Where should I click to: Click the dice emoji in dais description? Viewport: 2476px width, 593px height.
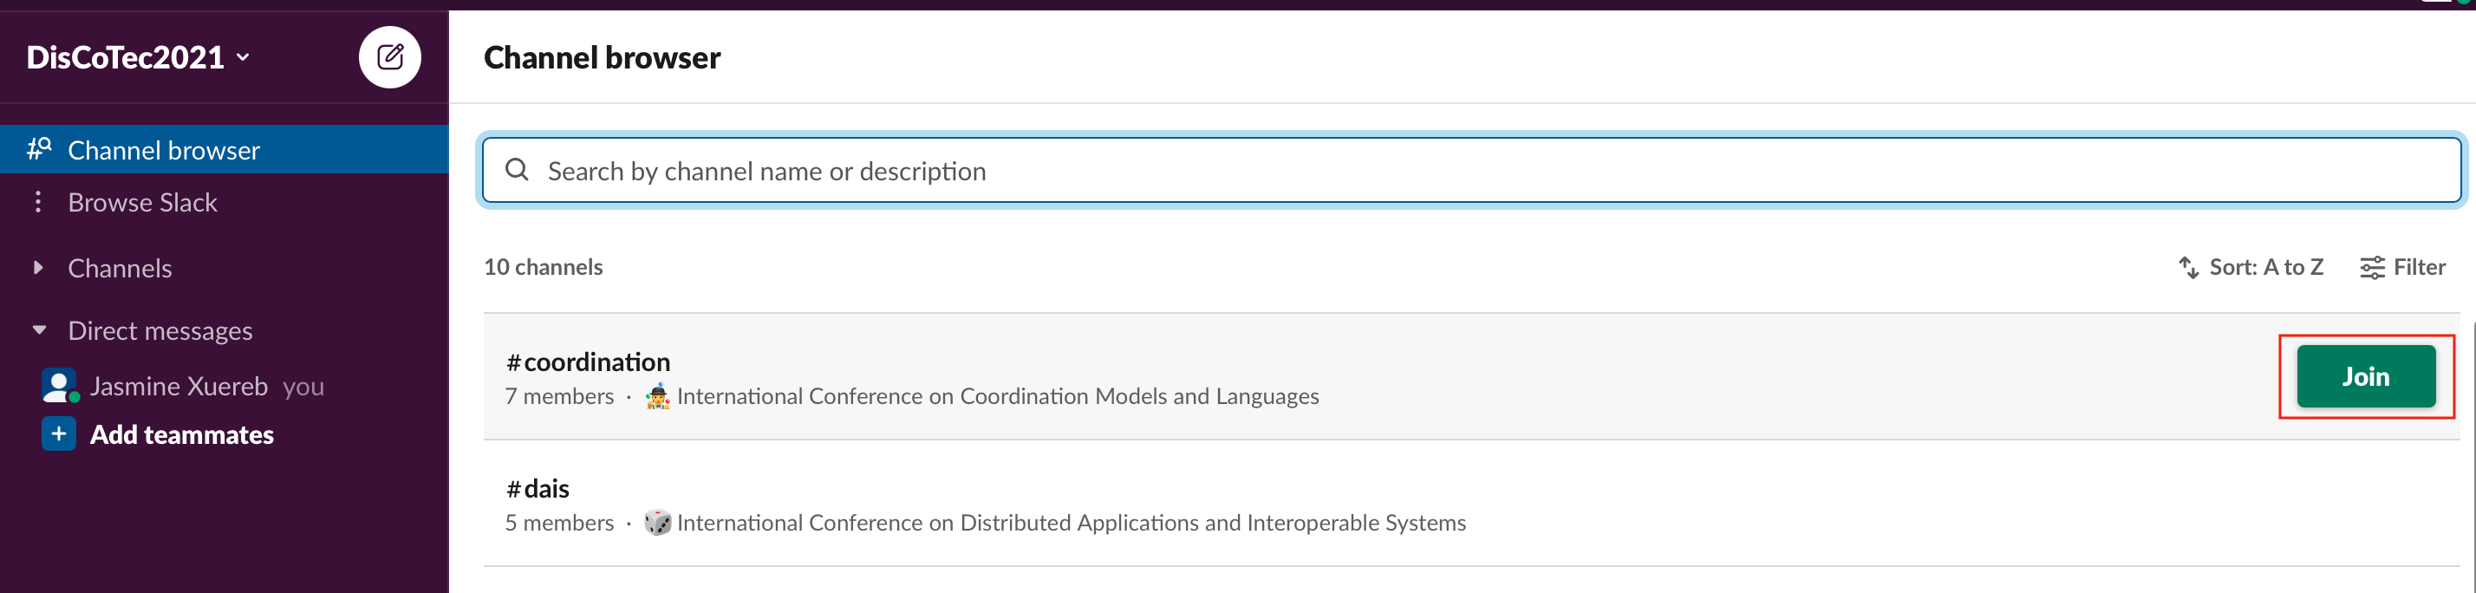(x=658, y=523)
